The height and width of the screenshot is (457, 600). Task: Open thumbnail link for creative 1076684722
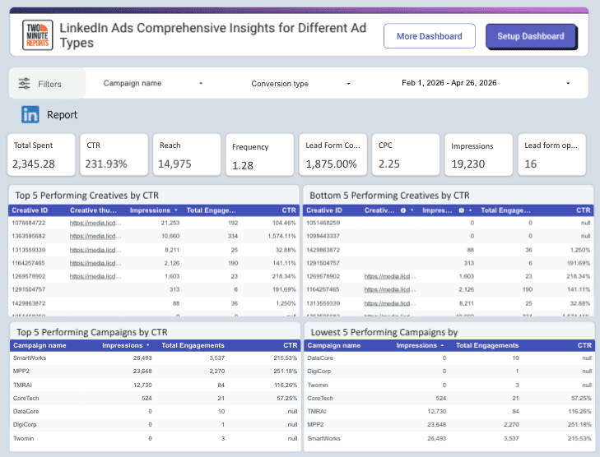point(95,223)
